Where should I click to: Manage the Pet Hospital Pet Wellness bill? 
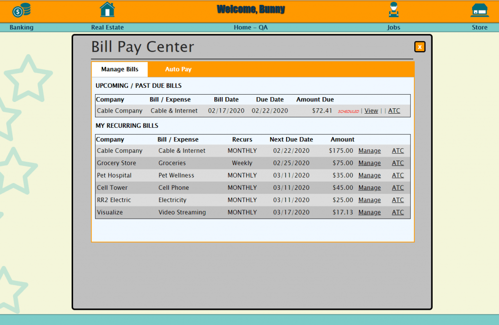click(x=369, y=175)
